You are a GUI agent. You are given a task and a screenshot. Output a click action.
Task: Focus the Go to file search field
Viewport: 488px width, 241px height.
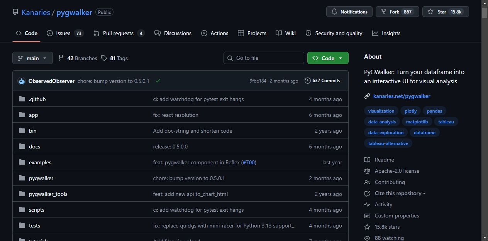[264, 58]
